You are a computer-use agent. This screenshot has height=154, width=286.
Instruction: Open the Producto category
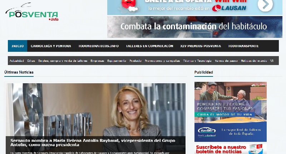point(135,61)
